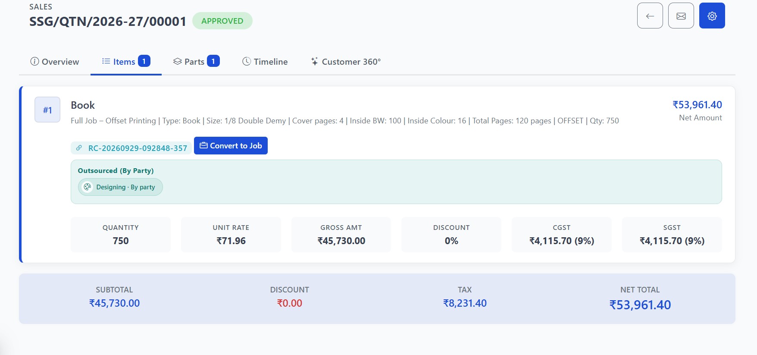This screenshot has height=355, width=757.
Task: Go to the Overview tab label
Action: [60, 62]
